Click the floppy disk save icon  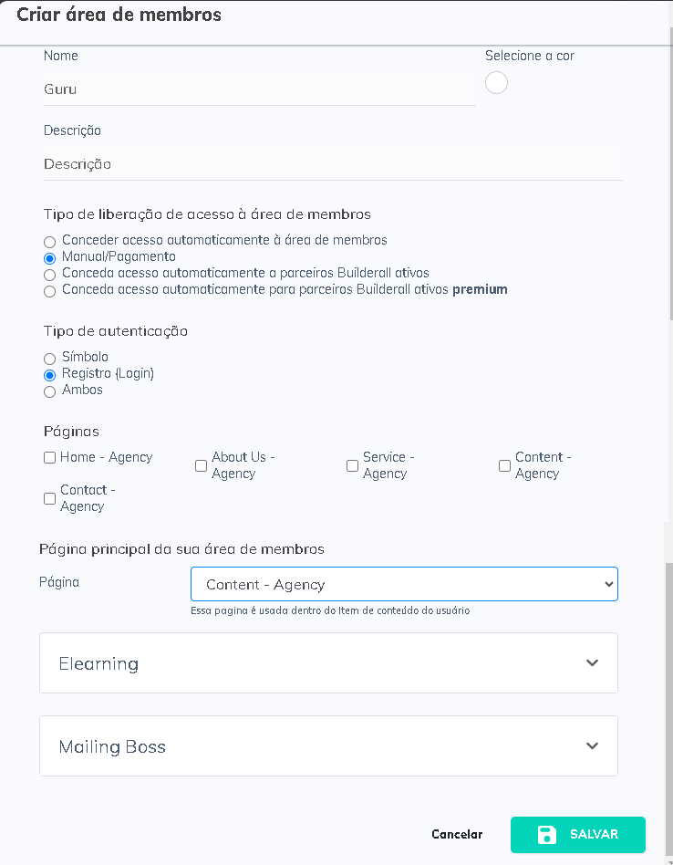click(x=547, y=835)
